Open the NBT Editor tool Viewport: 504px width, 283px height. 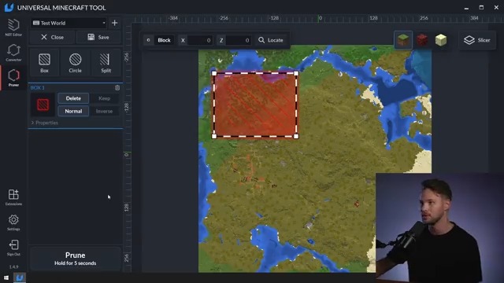[x=13, y=27]
